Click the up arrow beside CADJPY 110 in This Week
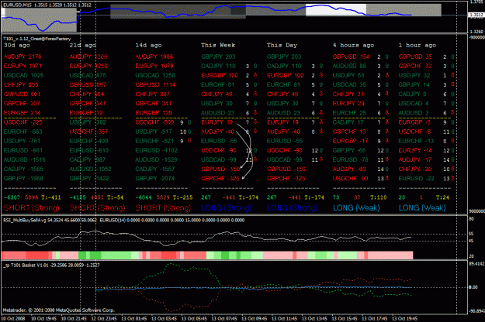This screenshot has width=485, height=322. [x=255, y=66]
